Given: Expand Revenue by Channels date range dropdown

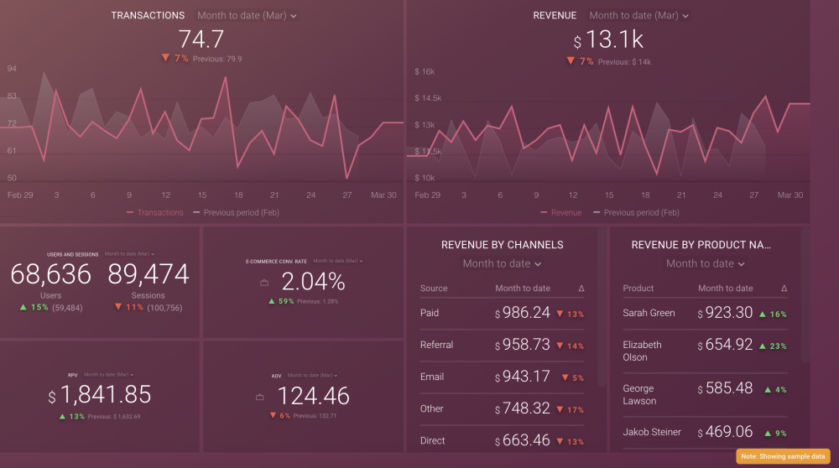Looking at the screenshot, I should [503, 263].
